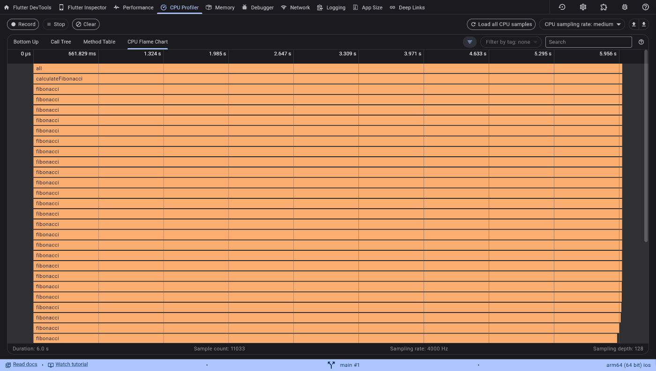The image size is (656, 371).
Task: Load all CPU samples
Action: coord(501,24)
